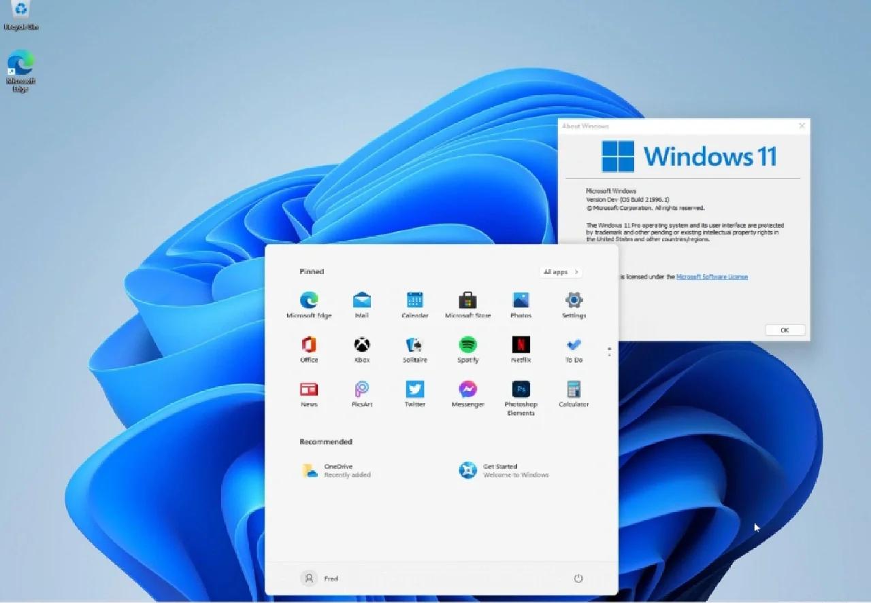Open more options beside the pinned grid
Viewport: 871px width, 603px height.
609,351
